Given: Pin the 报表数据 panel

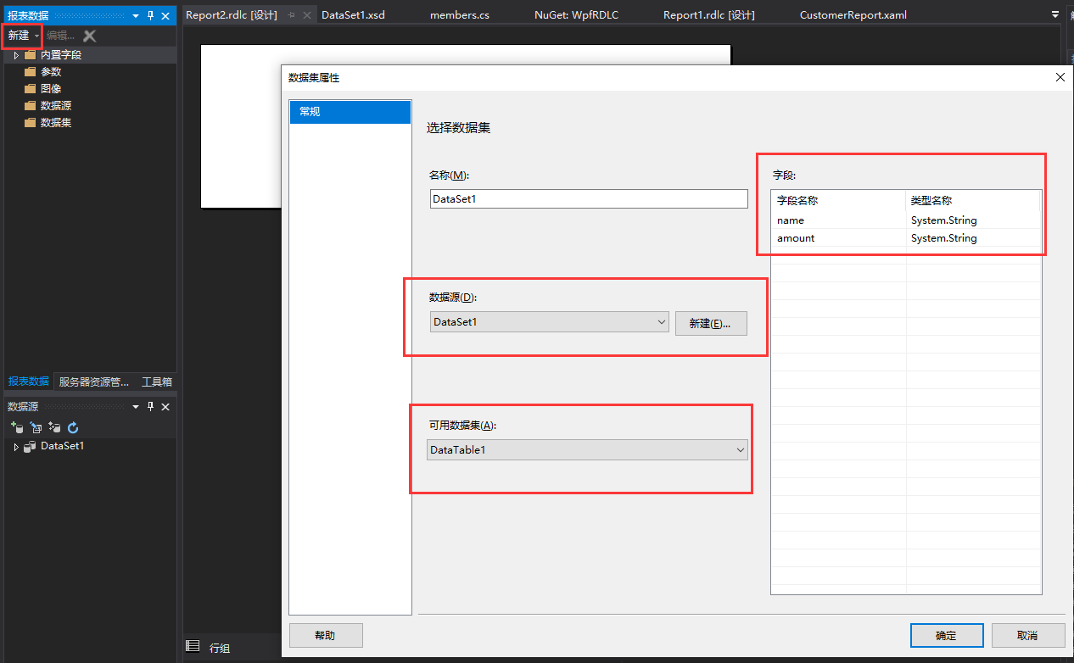Looking at the screenshot, I should click(x=148, y=14).
